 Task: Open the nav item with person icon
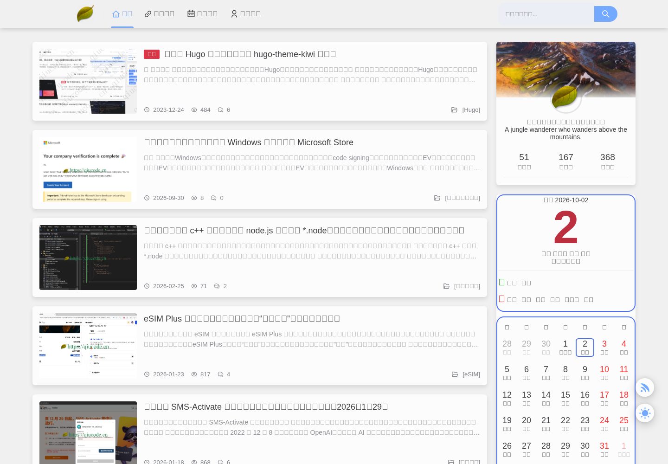245,14
